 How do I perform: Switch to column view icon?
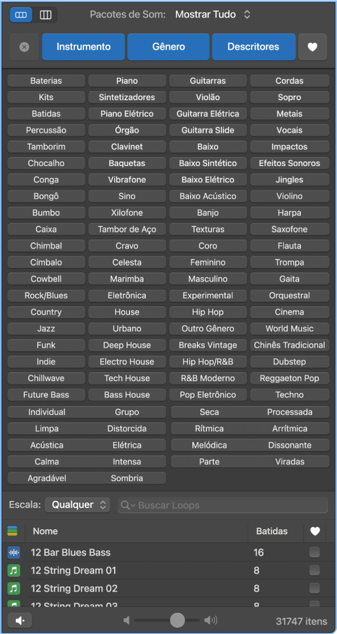46,15
